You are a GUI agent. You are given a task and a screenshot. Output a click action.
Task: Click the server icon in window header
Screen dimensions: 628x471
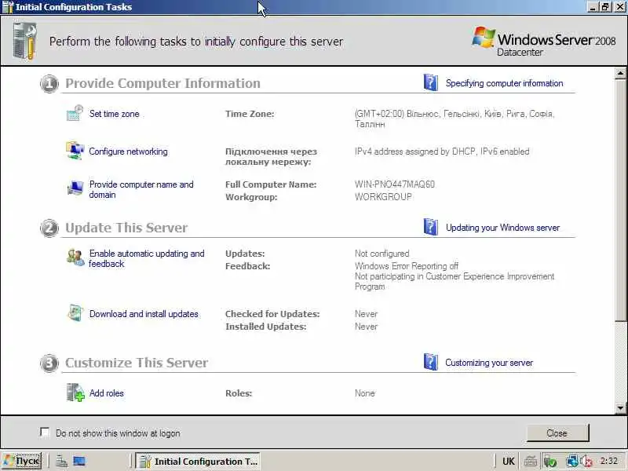point(25,42)
